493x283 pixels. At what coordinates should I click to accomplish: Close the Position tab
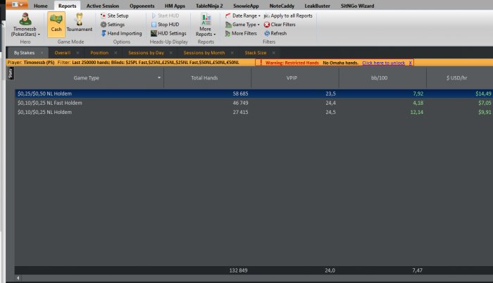[116, 53]
